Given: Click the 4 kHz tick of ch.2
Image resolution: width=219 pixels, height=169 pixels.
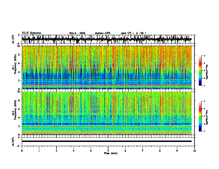Looking at the screenshot, I should (20, 118).
